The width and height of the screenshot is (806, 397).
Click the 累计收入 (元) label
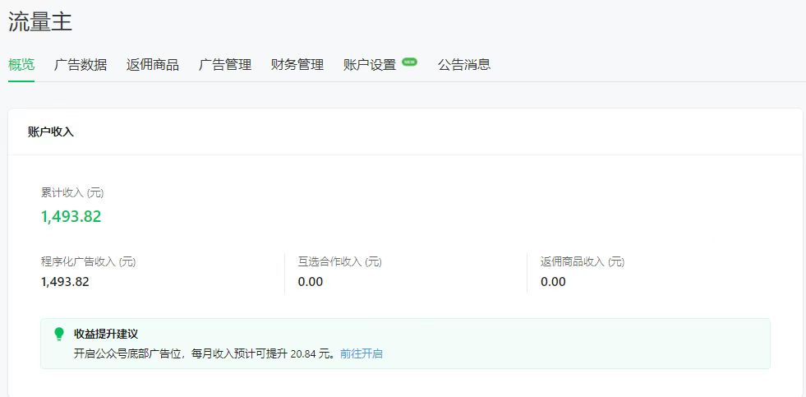pyautogui.click(x=72, y=193)
